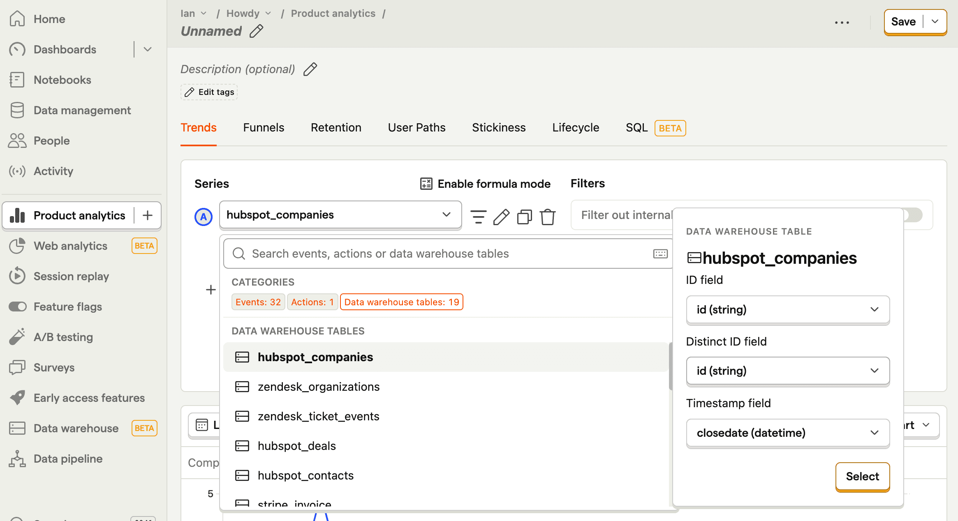Switch to the SQL beta tab
Viewport: 958px width, 521px height.
(655, 128)
